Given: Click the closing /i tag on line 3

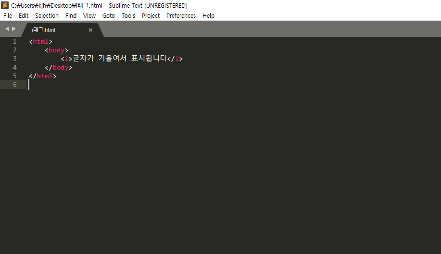Looking at the screenshot, I should click(x=175, y=59).
